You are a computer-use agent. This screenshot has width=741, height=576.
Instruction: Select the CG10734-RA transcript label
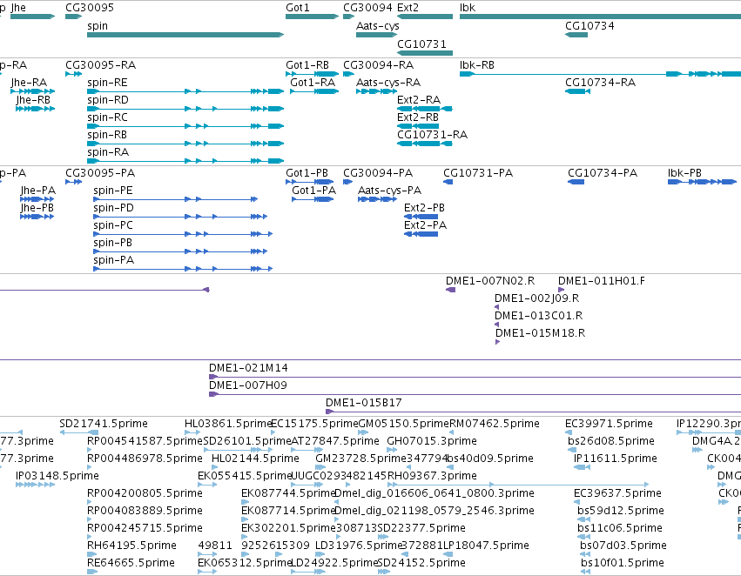tap(600, 82)
